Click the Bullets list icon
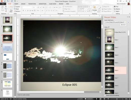 click(x=47, y=7)
